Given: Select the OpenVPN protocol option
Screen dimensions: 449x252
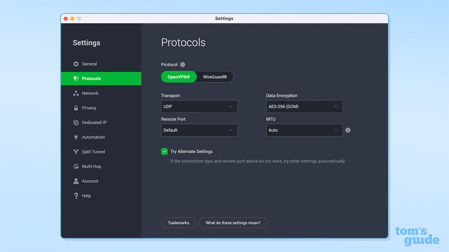Looking at the screenshot, I should coord(179,77).
